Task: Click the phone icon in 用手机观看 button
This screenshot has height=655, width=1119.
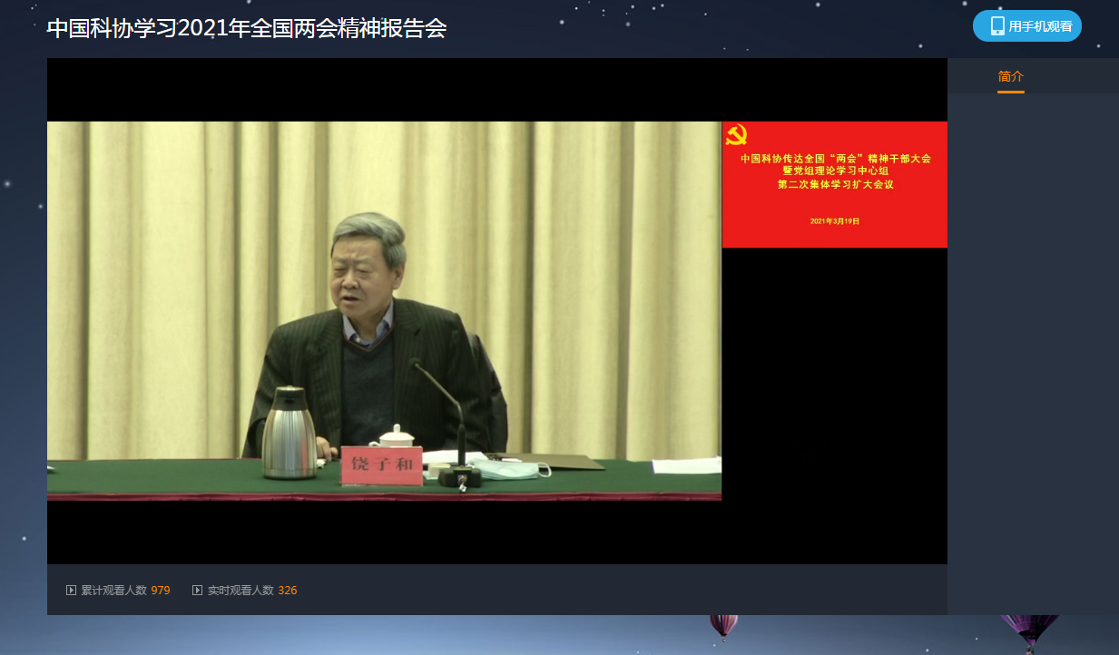Action: pyautogui.click(x=997, y=26)
